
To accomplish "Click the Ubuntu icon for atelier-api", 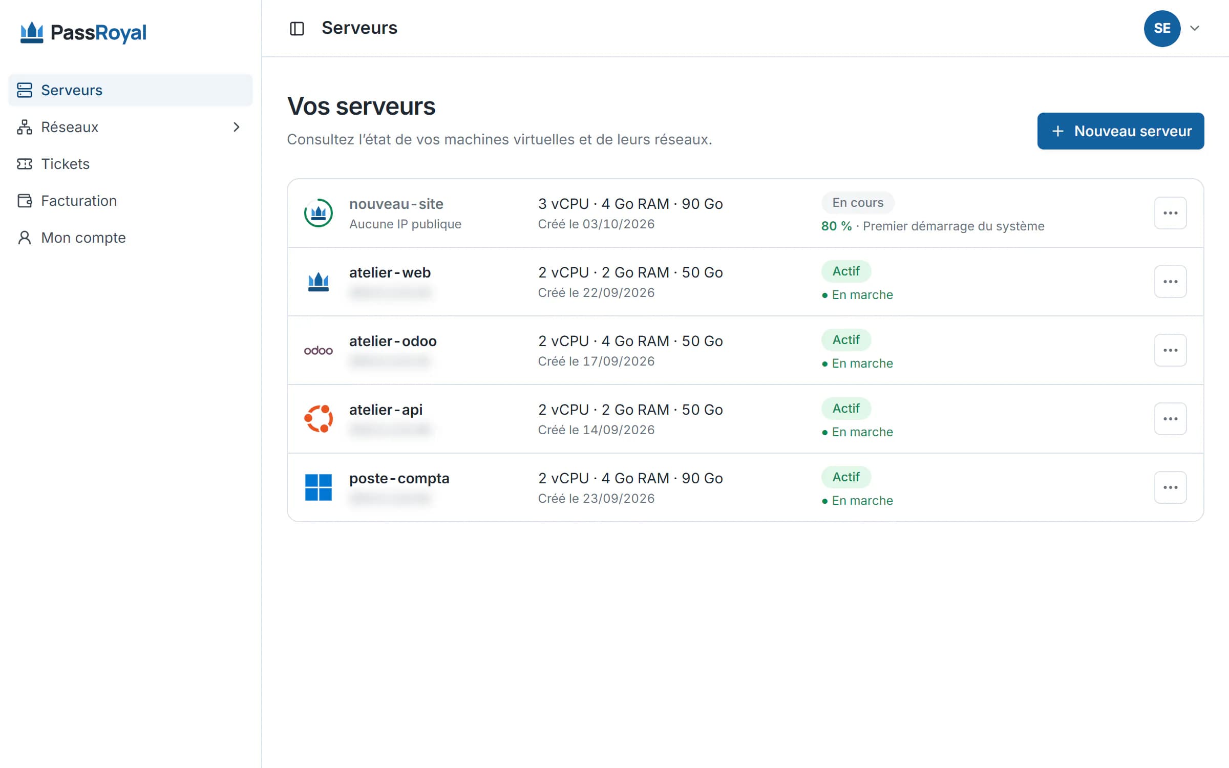I will tap(319, 419).
